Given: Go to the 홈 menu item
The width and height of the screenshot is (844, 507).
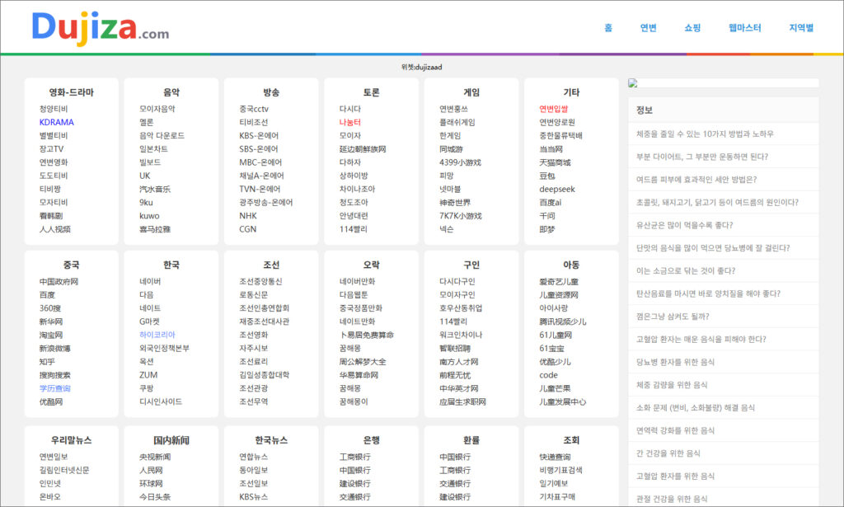Looking at the screenshot, I should pyautogui.click(x=608, y=28).
